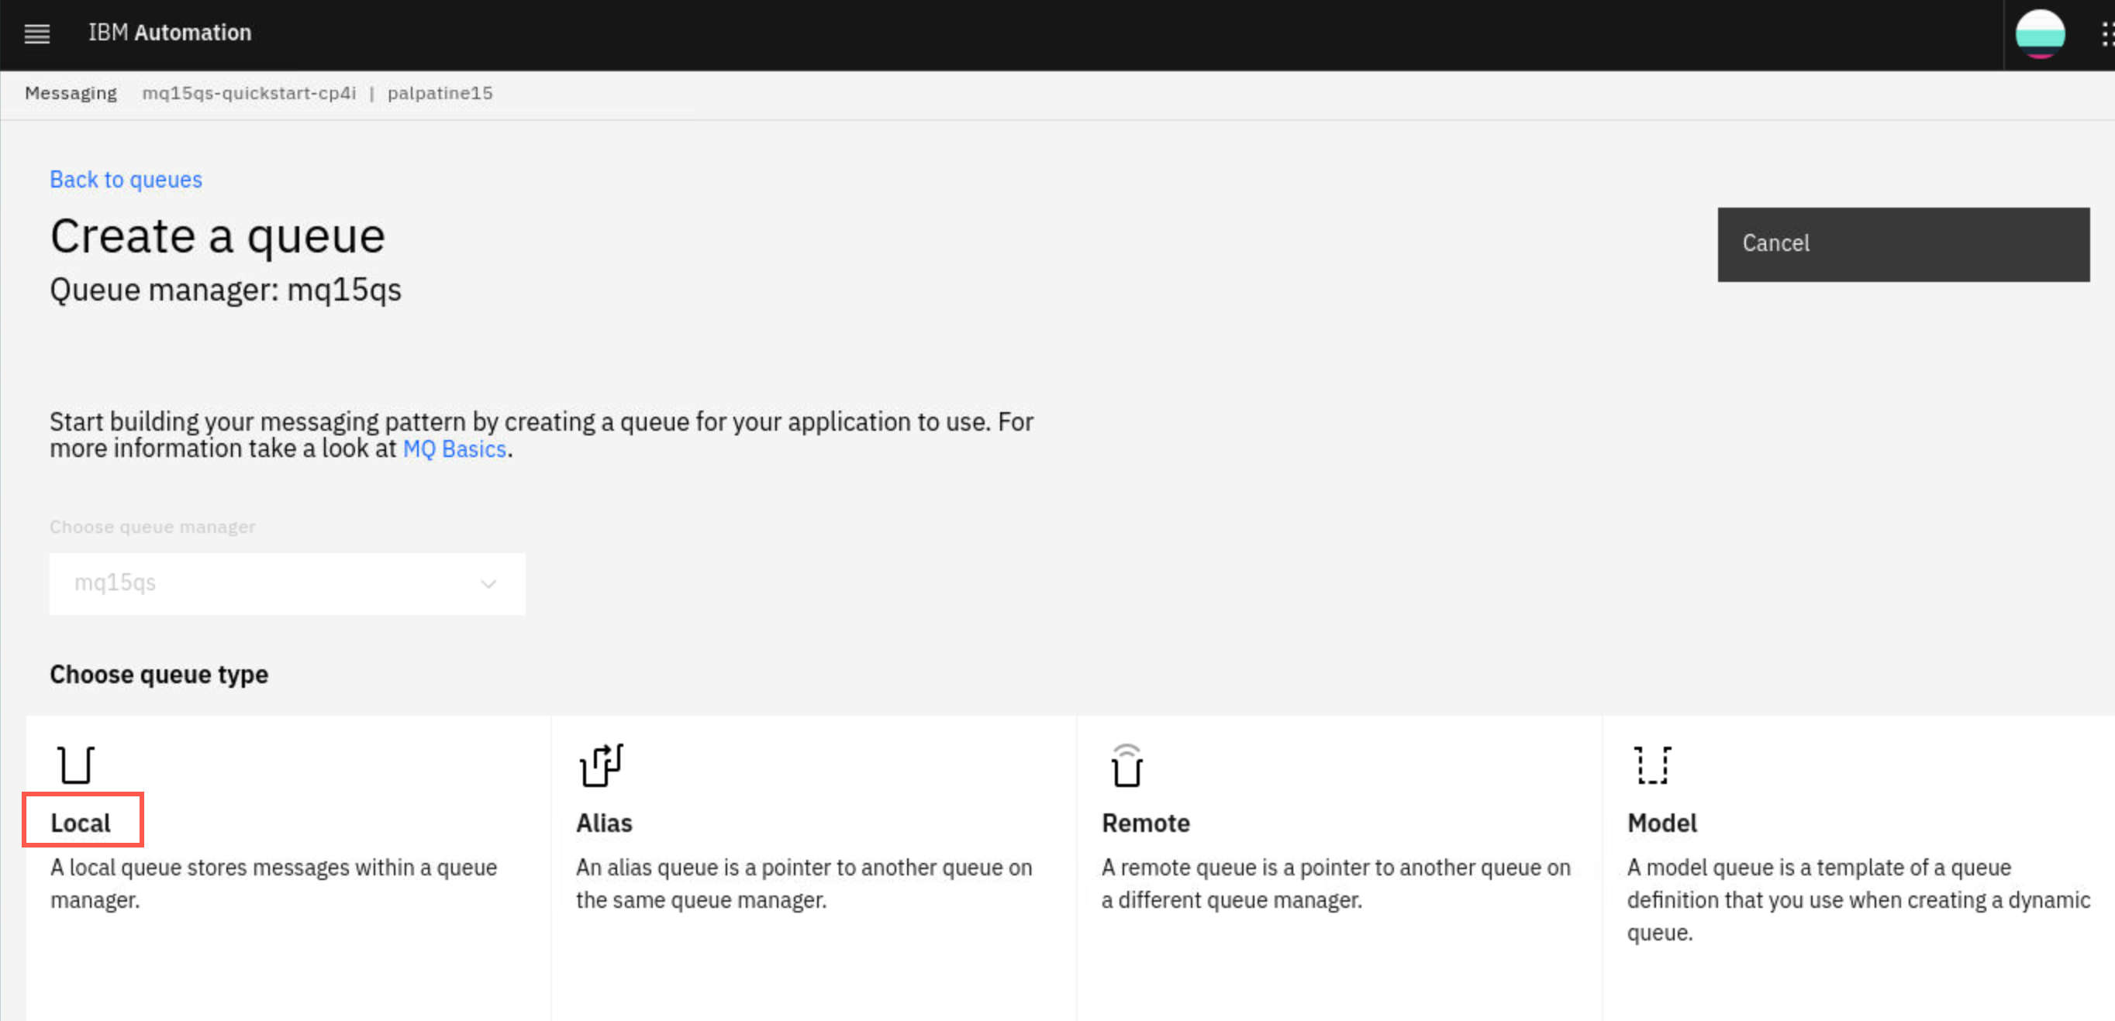Click the queue manager dropdown chevron

[488, 584]
